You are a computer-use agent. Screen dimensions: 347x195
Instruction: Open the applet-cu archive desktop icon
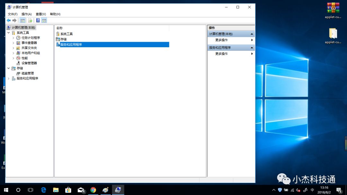tap(333, 10)
